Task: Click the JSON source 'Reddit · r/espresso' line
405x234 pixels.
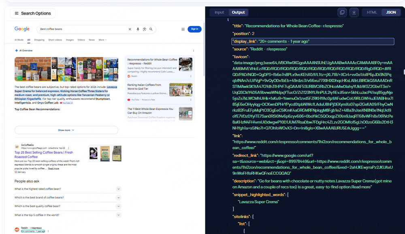Action: [260, 49]
